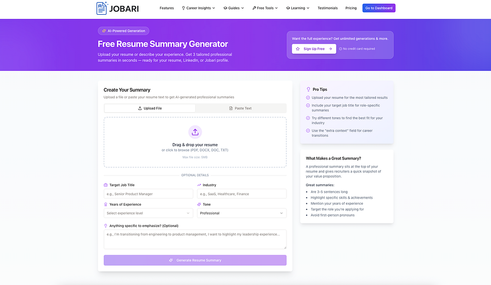Click the upload cloud icon in drop zone
The width and height of the screenshot is (491, 285).
click(x=195, y=132)
